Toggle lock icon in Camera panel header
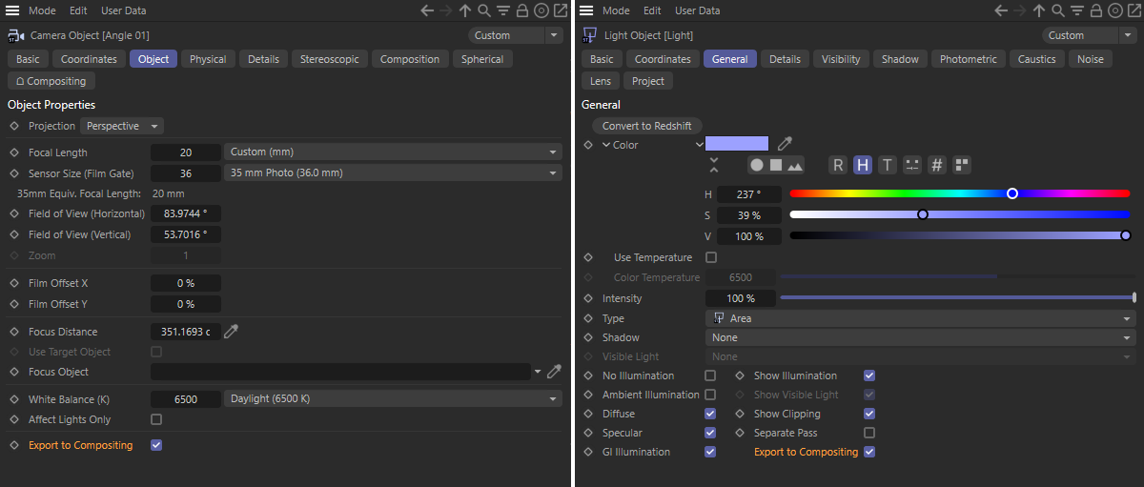The image size is (1144, 487). (522, 10)
